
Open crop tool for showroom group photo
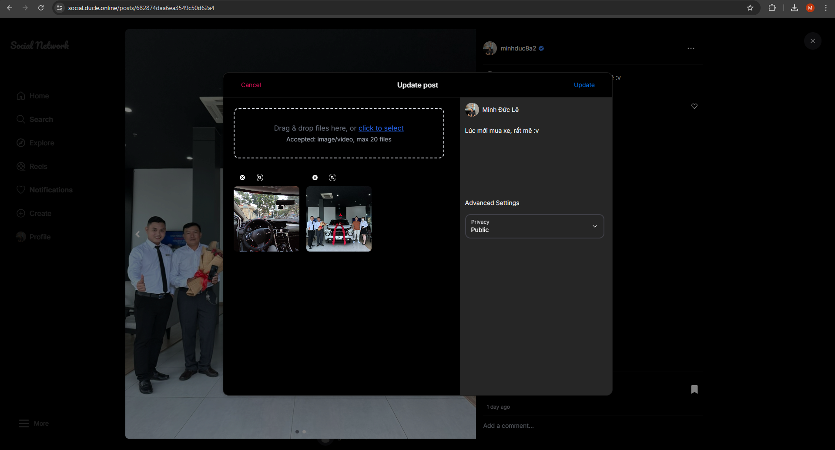(x=332, y=178)
